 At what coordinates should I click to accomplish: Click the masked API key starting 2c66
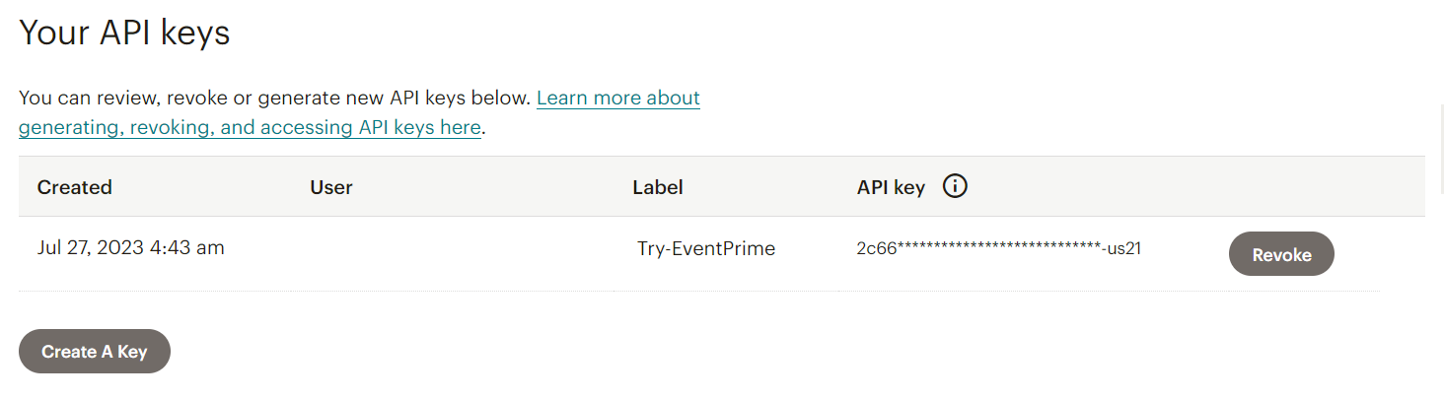(998, 248)
